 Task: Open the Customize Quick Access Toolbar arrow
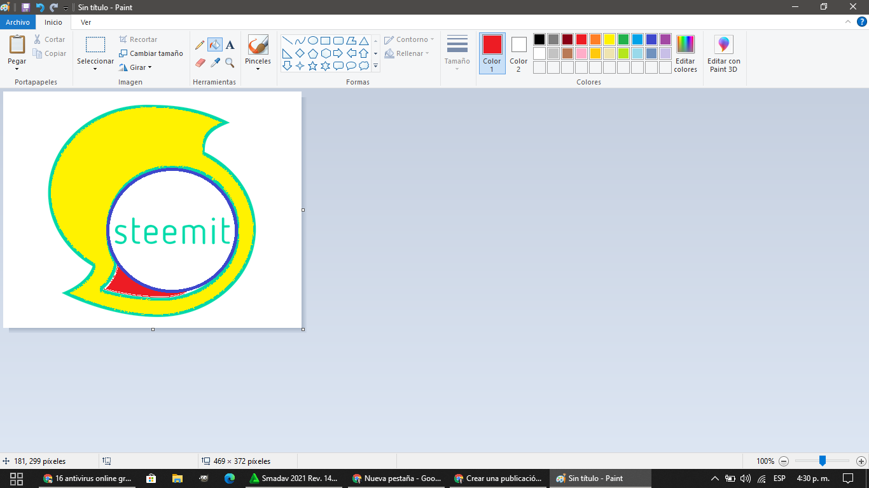click(x=66, y=8)
